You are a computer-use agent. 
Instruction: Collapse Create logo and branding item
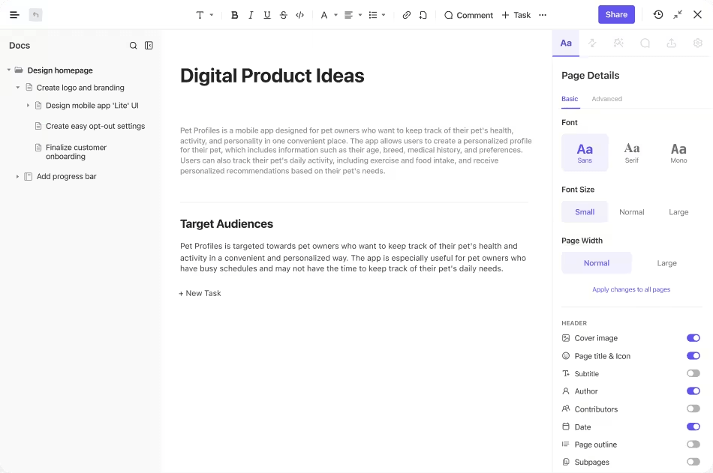pyautogui.click(x=18, y=87)
